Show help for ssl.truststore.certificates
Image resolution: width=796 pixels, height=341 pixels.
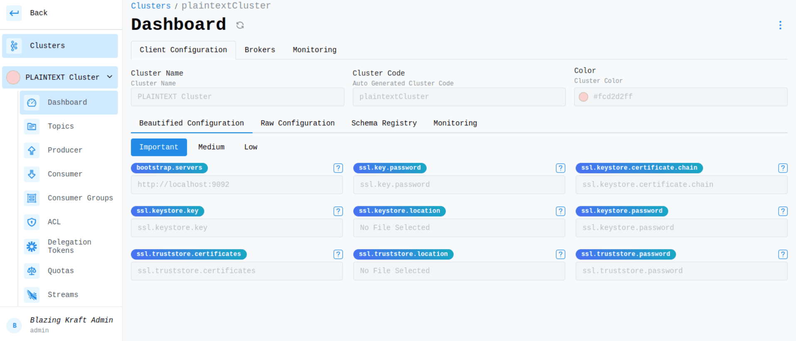click(x=338, y=255)
